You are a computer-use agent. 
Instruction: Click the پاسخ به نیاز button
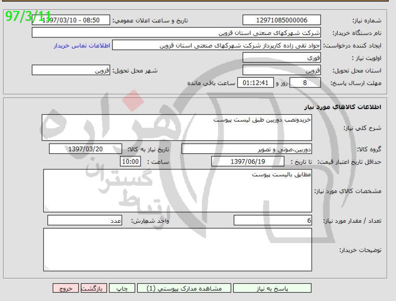pos(272,288)
